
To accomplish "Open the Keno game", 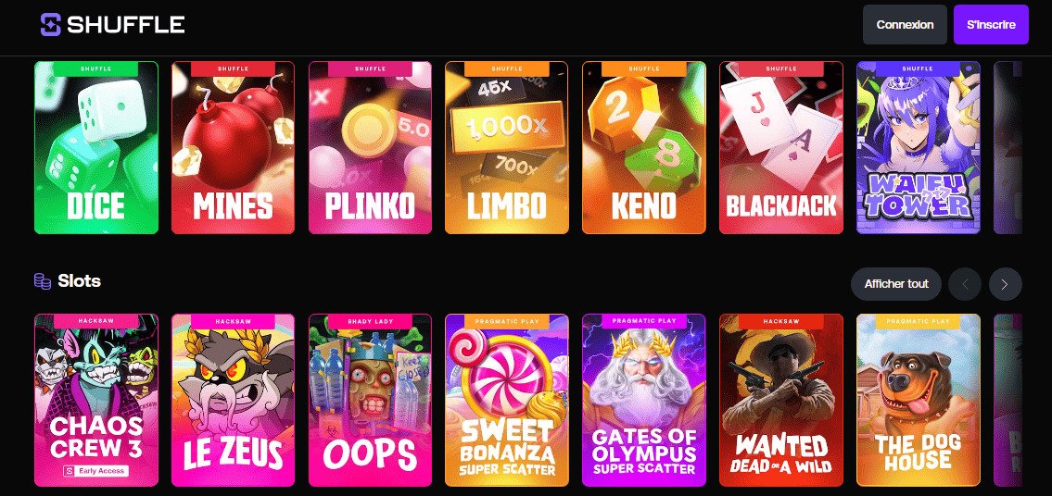I will (x=643, y=147).
